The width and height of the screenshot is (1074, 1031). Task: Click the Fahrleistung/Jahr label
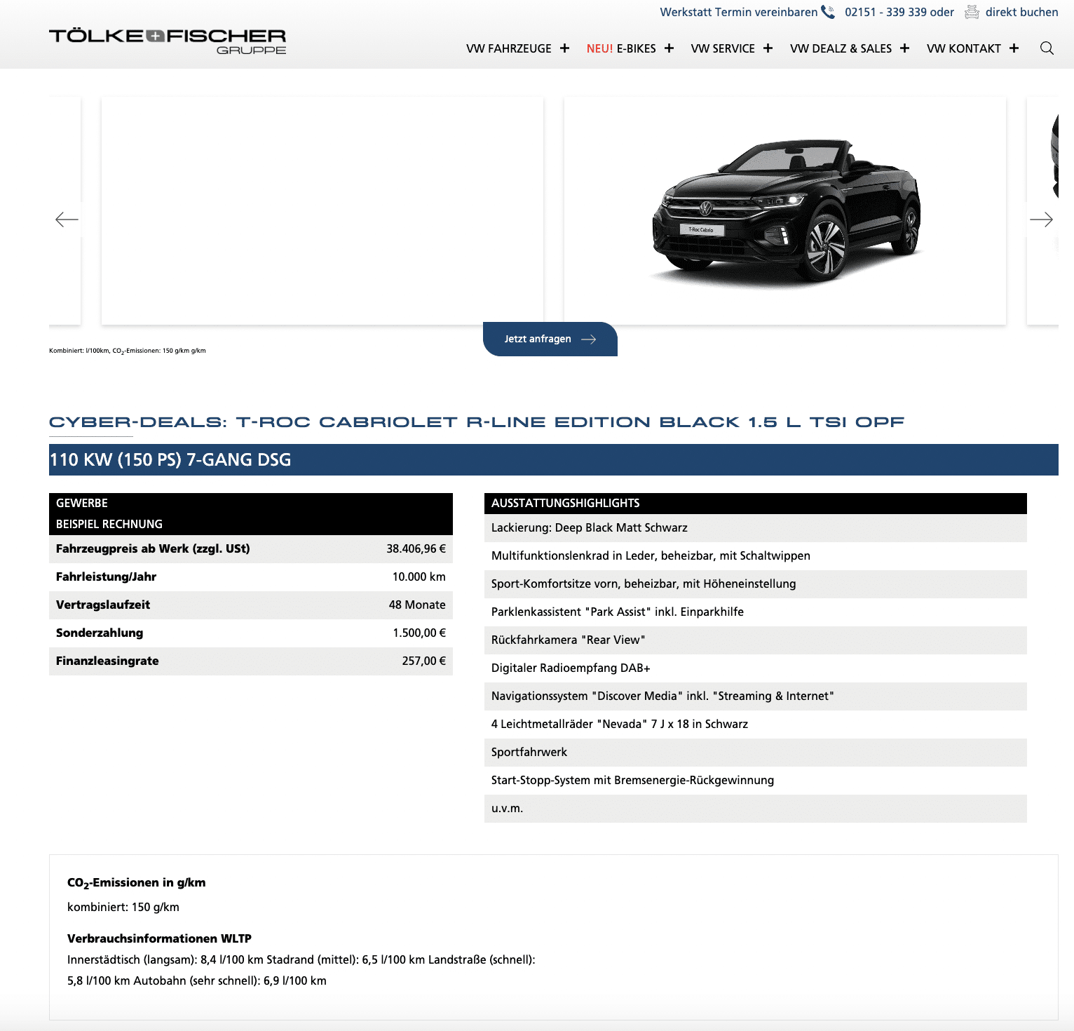click(x=106, y=577)
